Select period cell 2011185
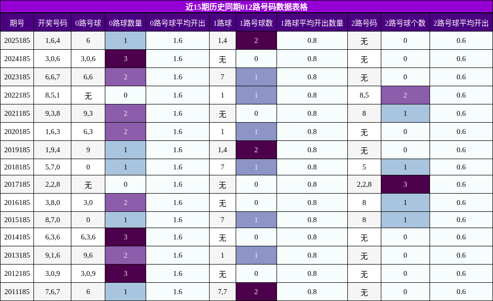The width and height of the screenshot is (493, 301). [17, 292]
